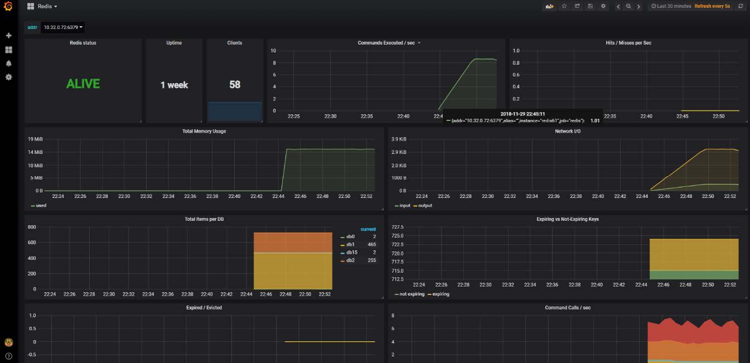The width and height of the screenshot is (750, 363).
Task: Click the refresh dashboard icon
Action: (x=741, y=6)
